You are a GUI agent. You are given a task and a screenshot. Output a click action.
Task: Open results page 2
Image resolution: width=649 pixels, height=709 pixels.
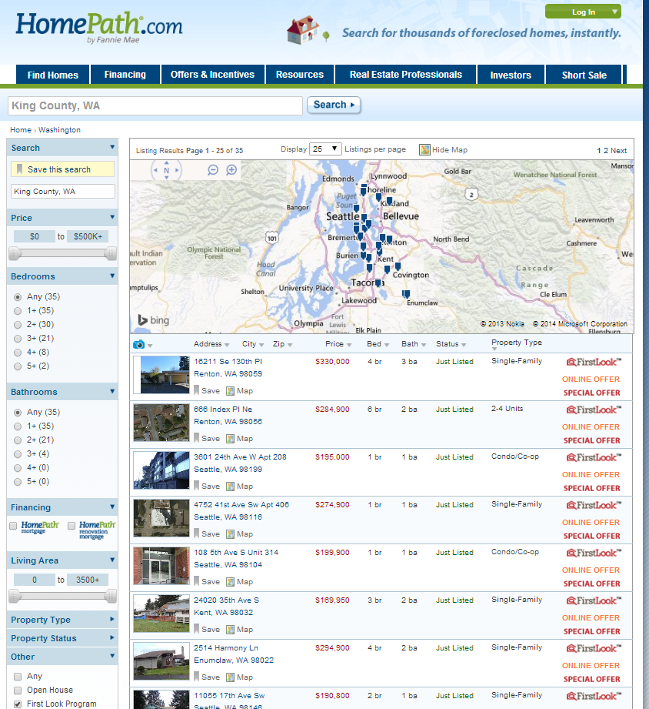tap(606, 151)
